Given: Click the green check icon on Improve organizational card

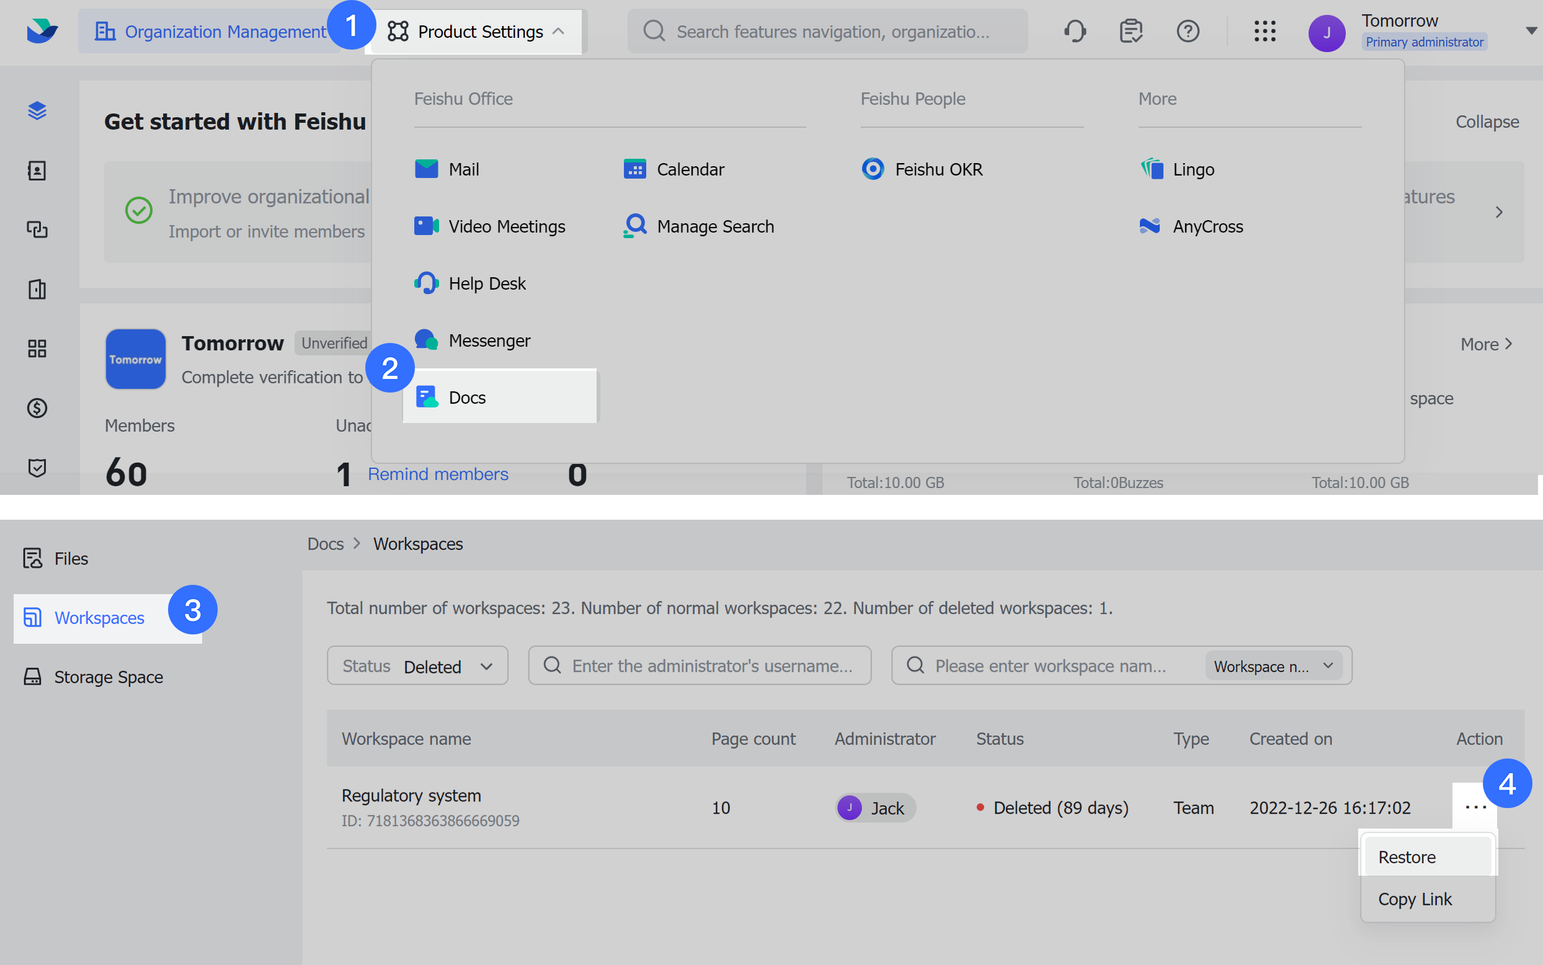Looking at the screenshot, I should point(138,210).
